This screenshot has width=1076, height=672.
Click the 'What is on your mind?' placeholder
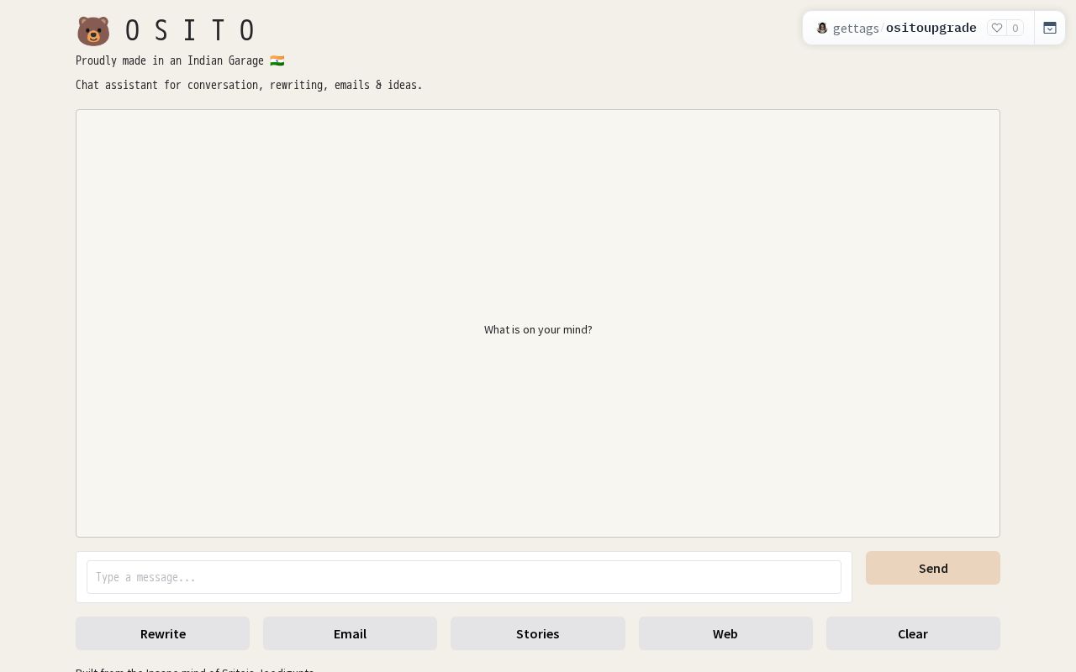tap(538, 329)
